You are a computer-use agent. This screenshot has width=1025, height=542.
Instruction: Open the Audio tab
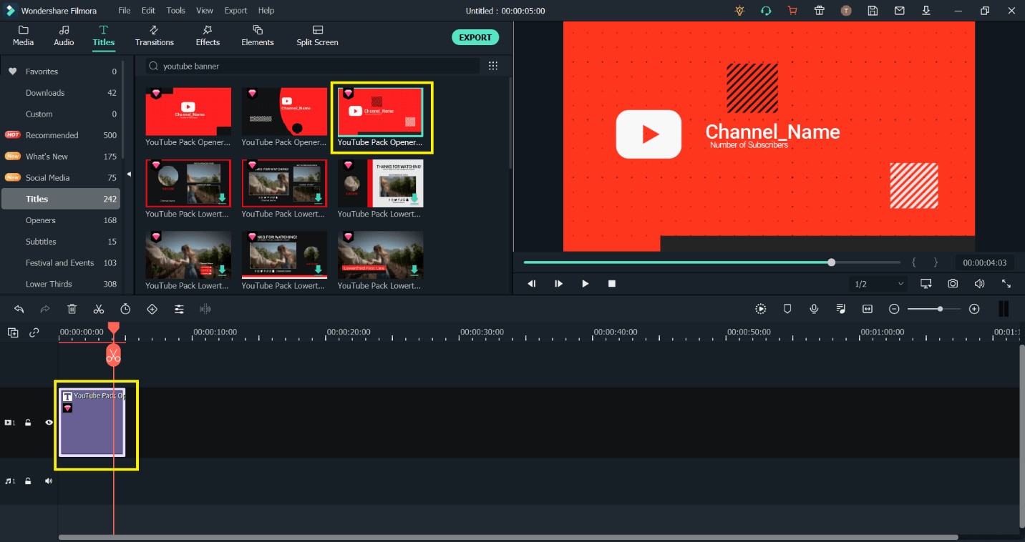pyautogui.click(x=64, y=36)
